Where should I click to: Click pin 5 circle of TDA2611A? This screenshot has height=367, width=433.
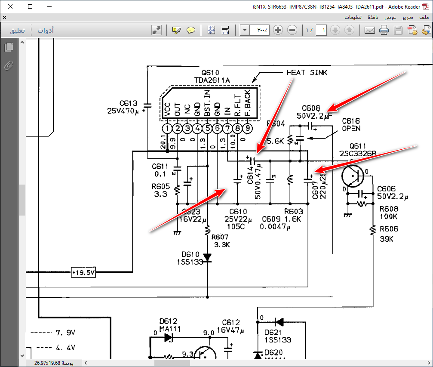[x=207, y=129]
